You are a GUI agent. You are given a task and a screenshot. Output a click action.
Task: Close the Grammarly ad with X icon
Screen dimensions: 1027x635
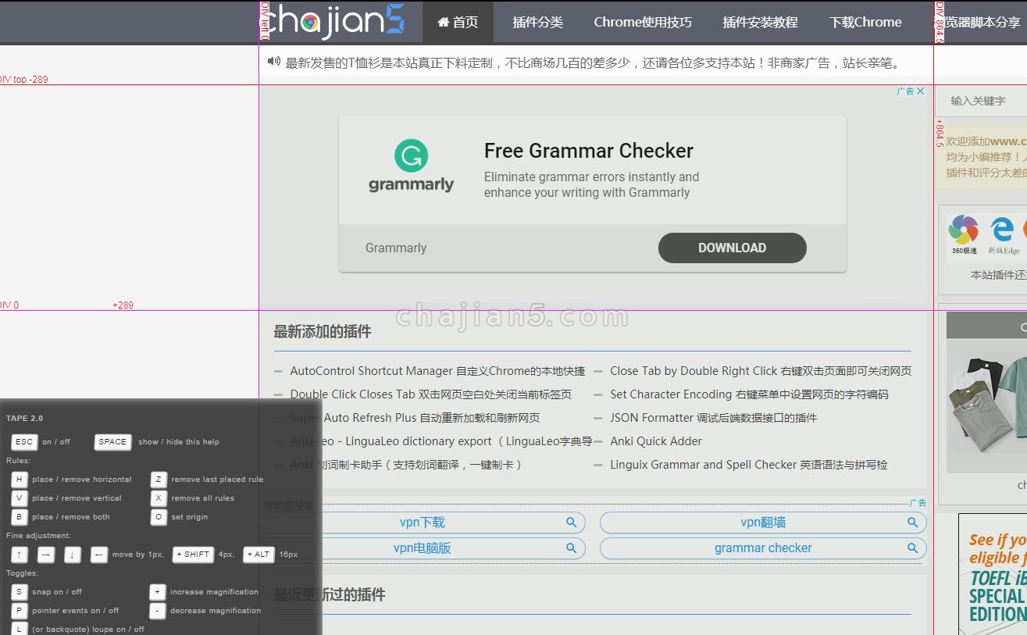click(x=921, y=91)
